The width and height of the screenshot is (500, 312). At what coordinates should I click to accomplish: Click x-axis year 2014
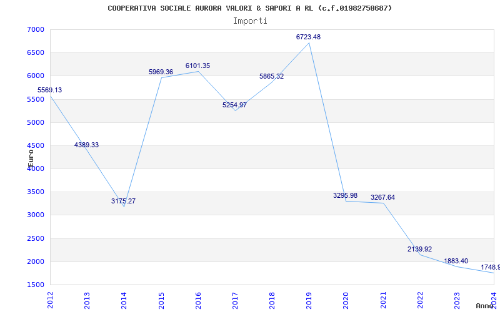(124, 300)
